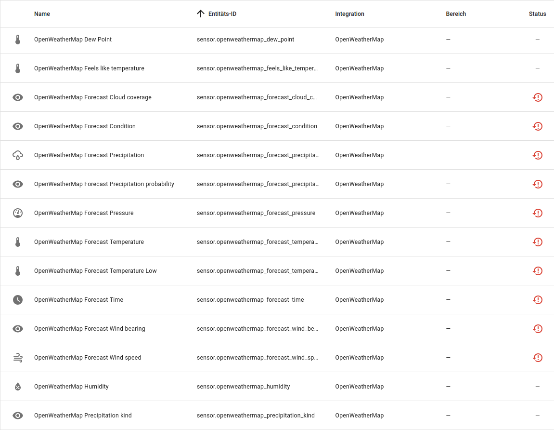The height and width of the screenshot is (430, 554).
Task: Click red status icon for Forecast Precipitation probability
Action: pos(537,184)
